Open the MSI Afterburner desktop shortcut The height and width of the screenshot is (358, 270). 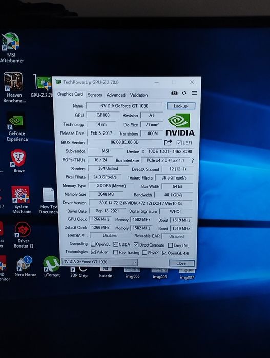[x=11, y=48]
